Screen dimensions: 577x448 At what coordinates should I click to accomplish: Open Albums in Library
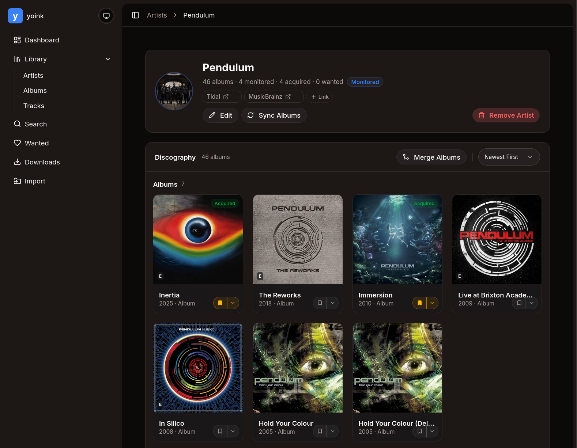pyautogui.click(x=35, y=91)
